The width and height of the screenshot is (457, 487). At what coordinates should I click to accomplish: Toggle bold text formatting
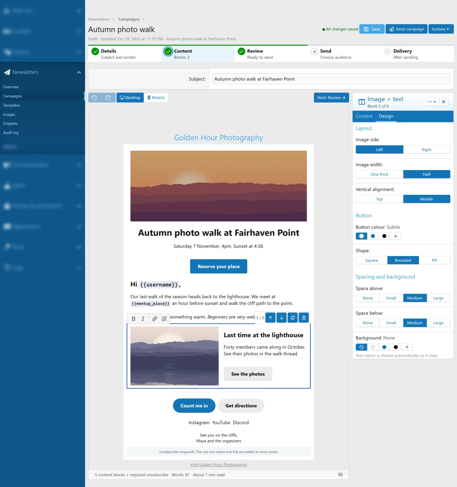[x=134, y=319]
